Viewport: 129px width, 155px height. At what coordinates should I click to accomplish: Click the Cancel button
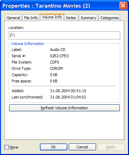pyautogui.click(x=82, y=147)
